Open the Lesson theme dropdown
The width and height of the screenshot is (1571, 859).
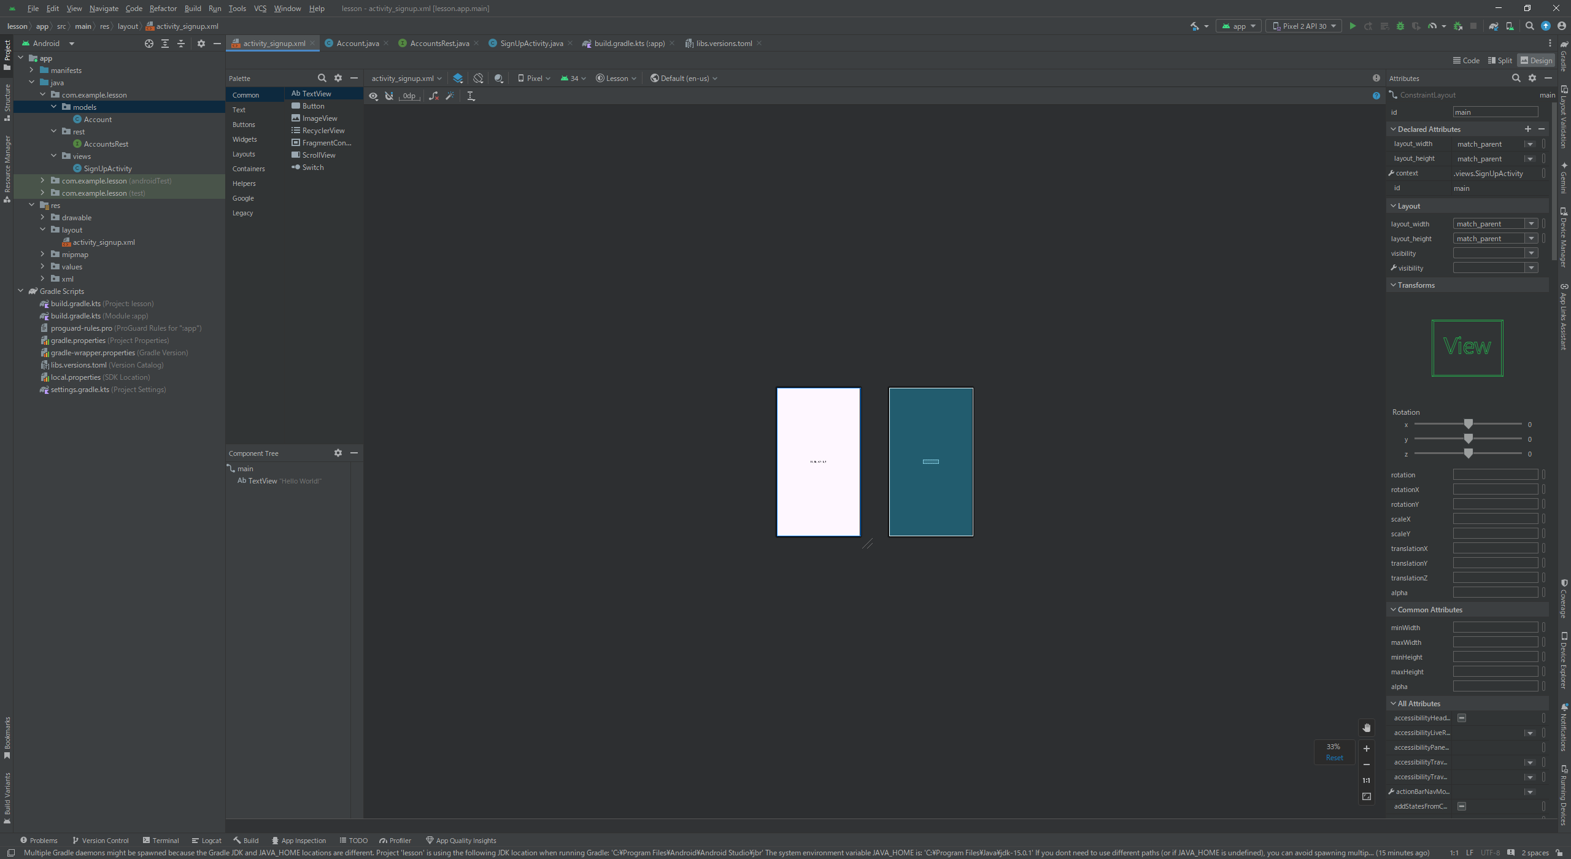(616, 78)
